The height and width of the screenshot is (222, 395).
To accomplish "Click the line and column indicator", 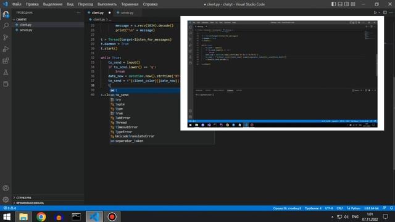I will (287, 208).
